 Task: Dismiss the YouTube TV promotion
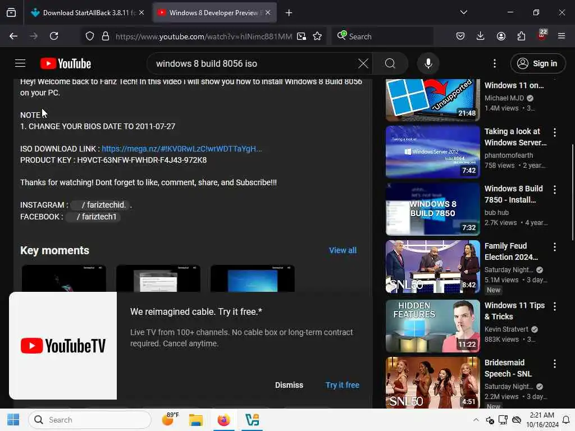pyautogui.click(x=289, y=385)
